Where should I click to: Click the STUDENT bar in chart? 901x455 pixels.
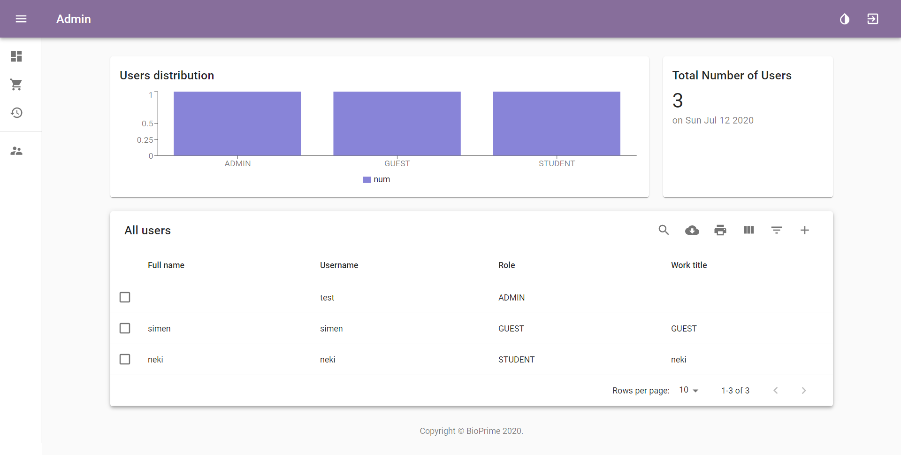(557, 123)
